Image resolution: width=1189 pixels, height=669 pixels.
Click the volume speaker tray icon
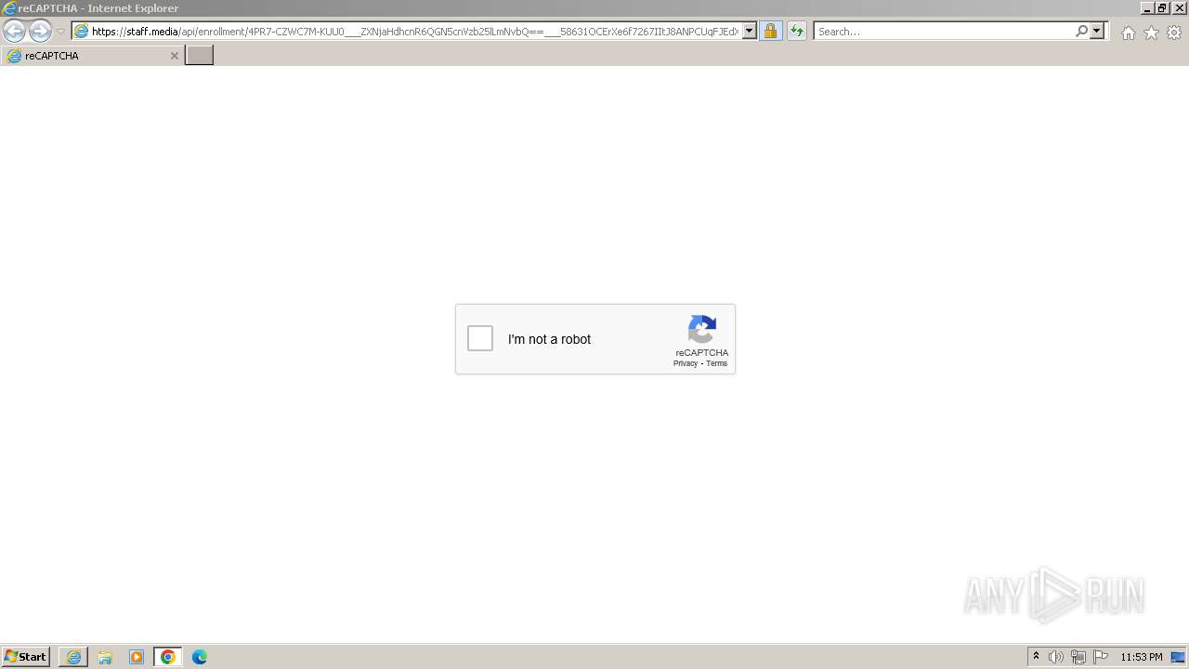pyautogui.click(x=1056, y=657)
